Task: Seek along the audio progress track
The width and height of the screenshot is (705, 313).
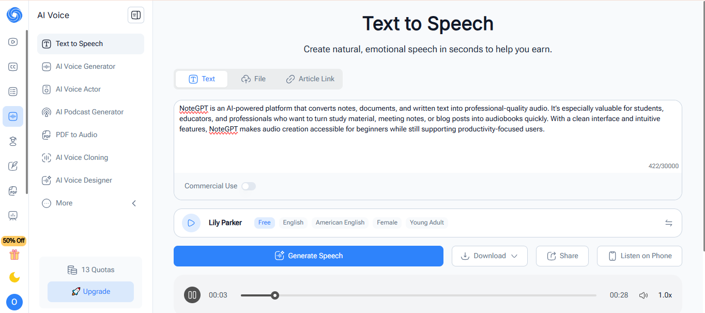Action: coord(419,295)
